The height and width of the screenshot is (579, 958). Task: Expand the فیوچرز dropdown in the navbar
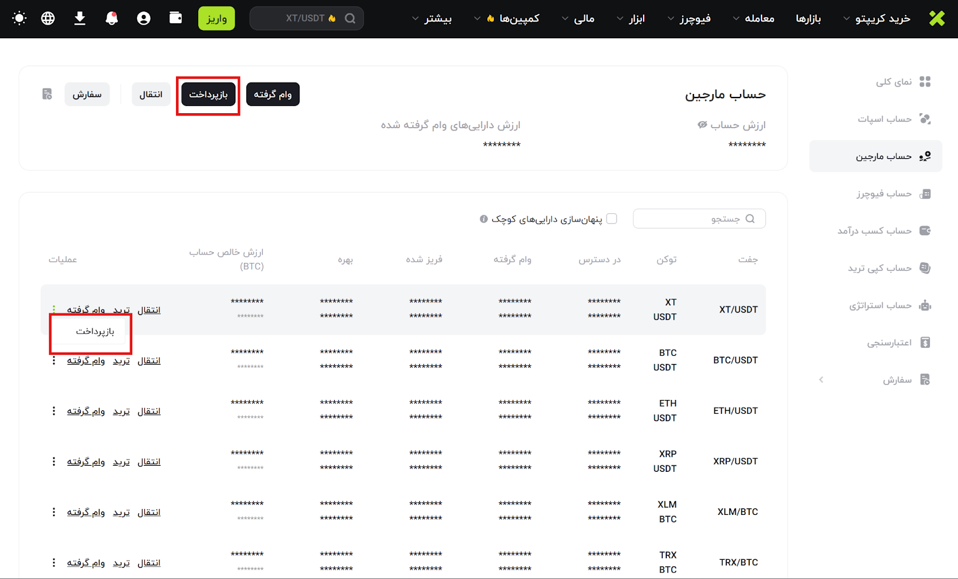[x=689, y=19]
